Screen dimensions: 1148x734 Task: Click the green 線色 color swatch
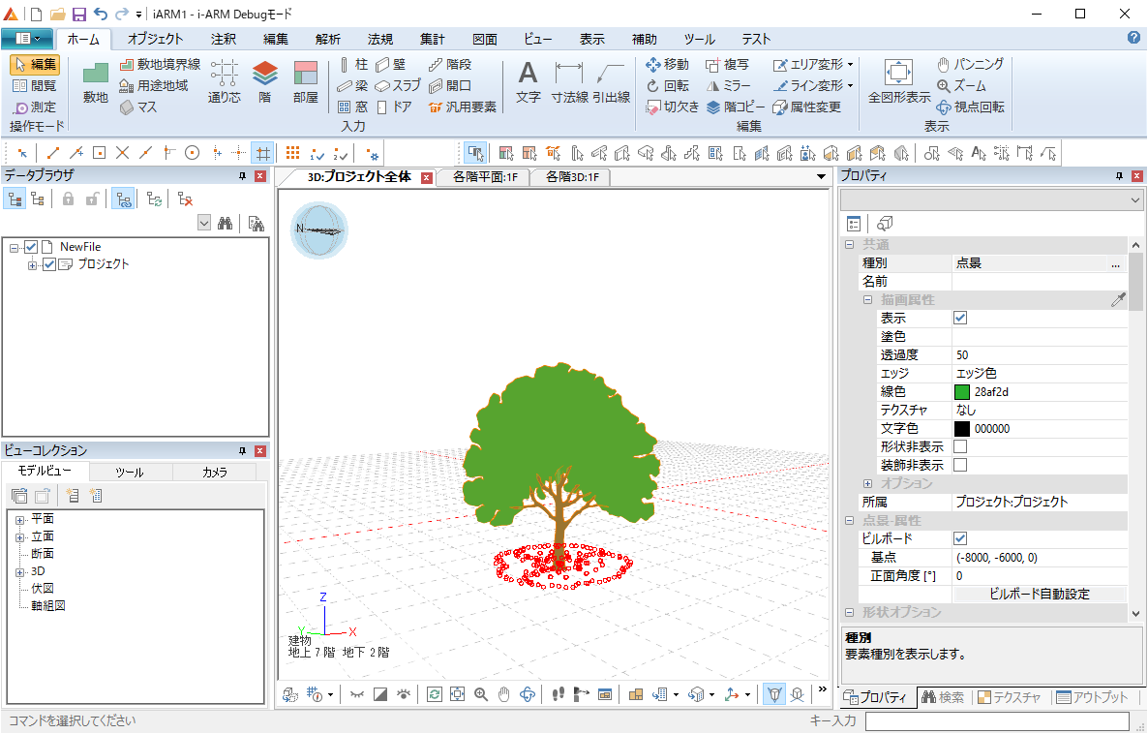click(962, 392)
